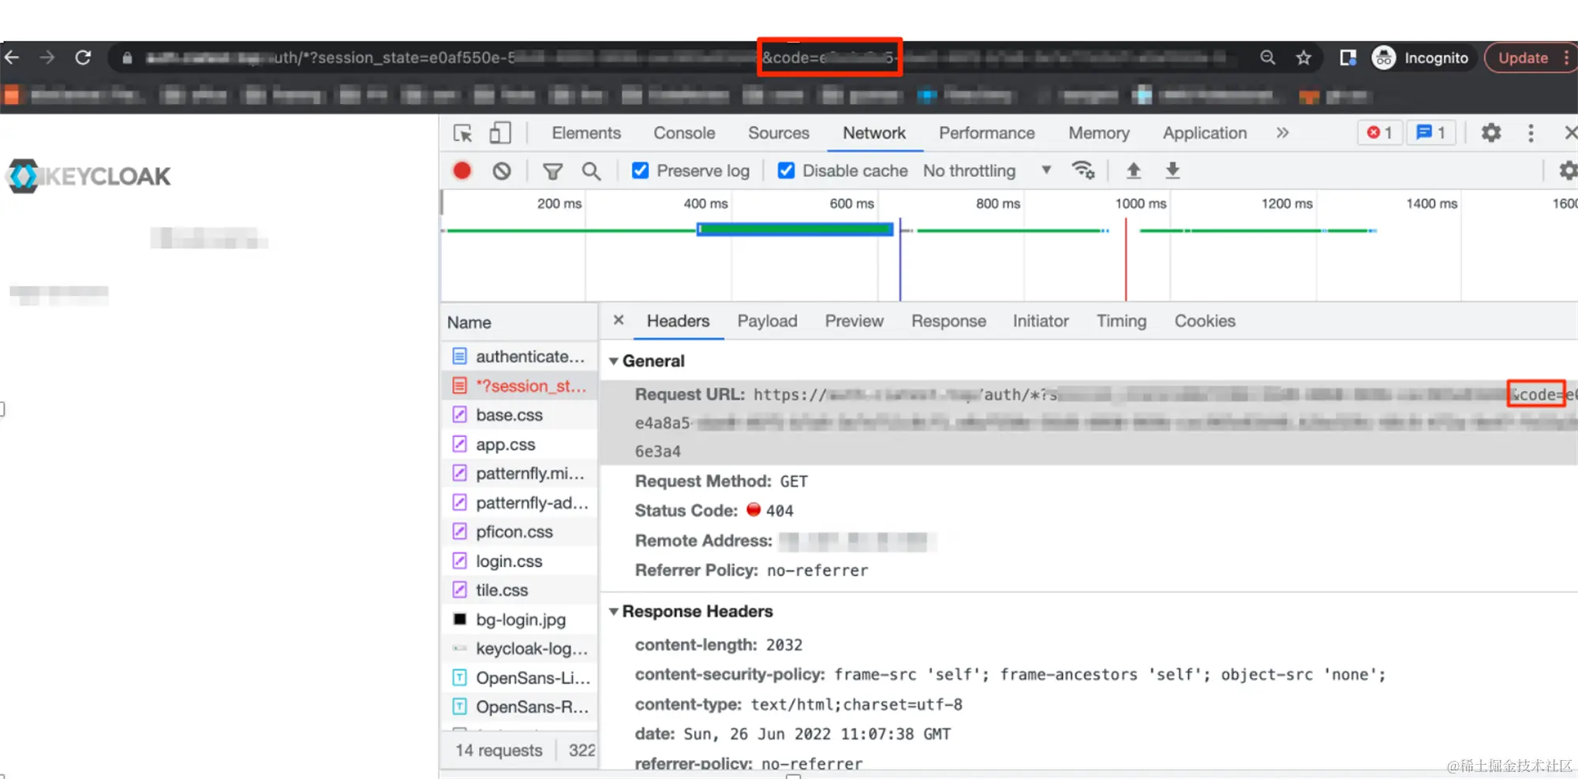Viewport: 1578px width, 779px height.
Task: Open DevTools settings gear
Action: tap(1491, 132)
